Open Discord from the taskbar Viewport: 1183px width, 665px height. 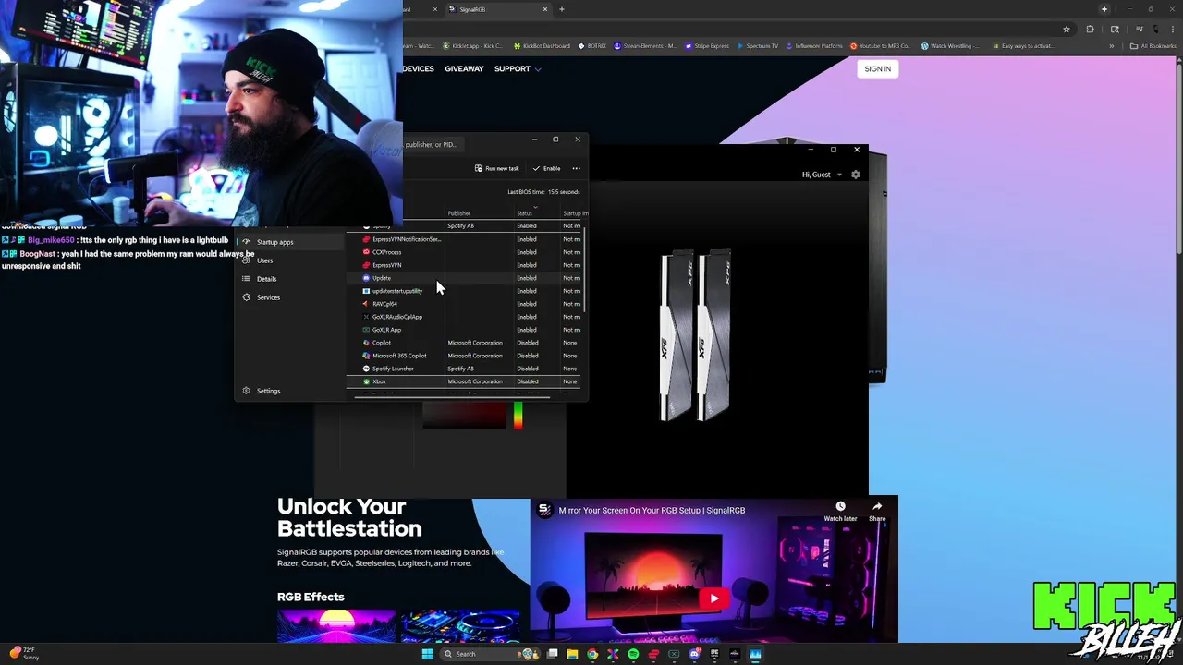coord(694,654)
